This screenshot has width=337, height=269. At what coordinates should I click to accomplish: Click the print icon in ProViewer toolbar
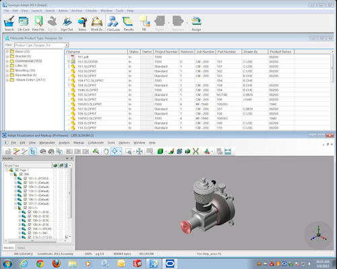(42, 151)
